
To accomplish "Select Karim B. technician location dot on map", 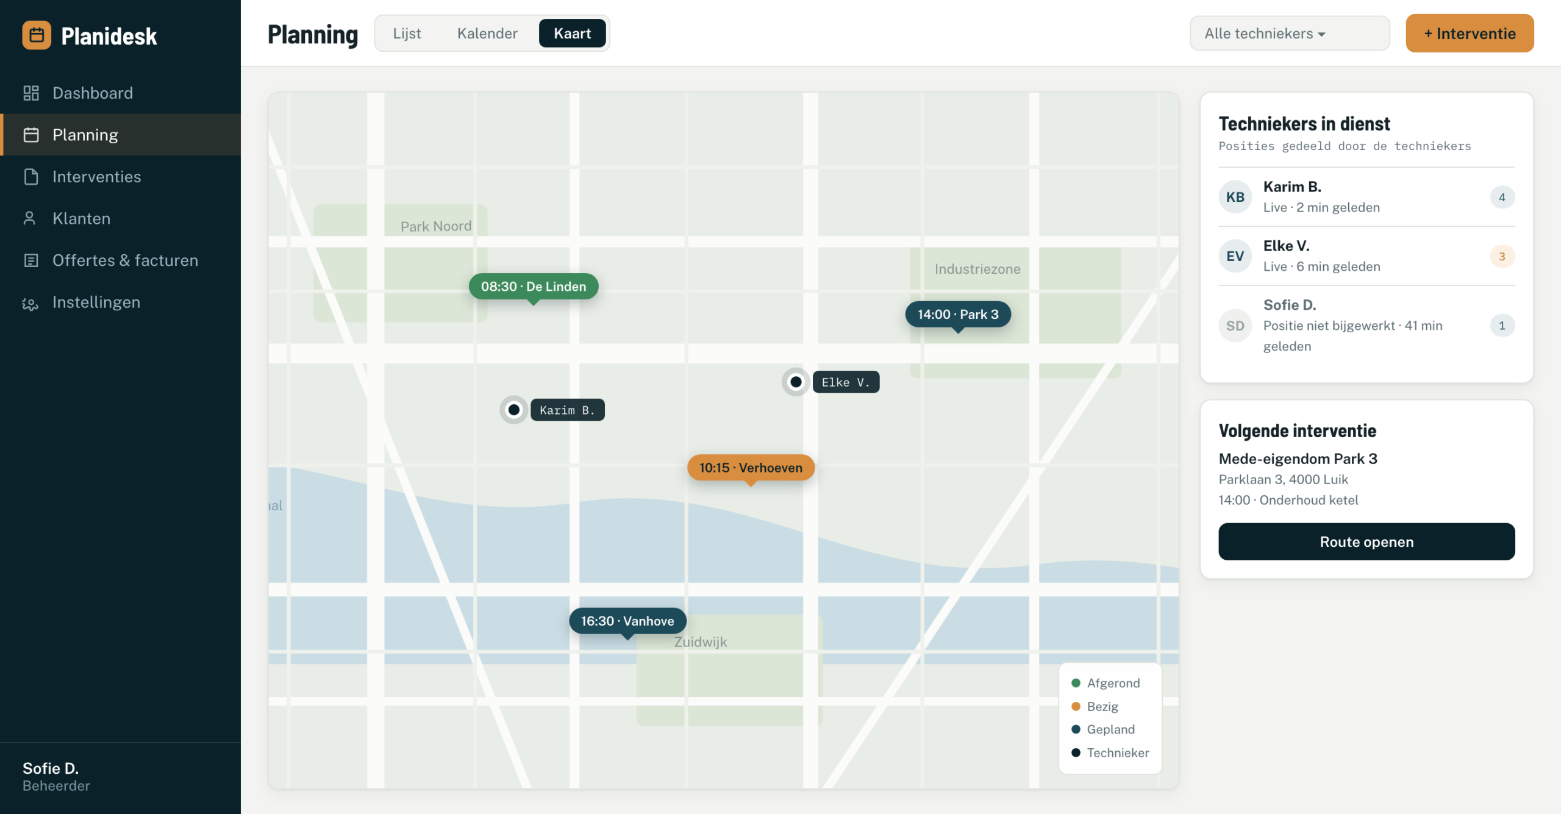I will [514, 410].
